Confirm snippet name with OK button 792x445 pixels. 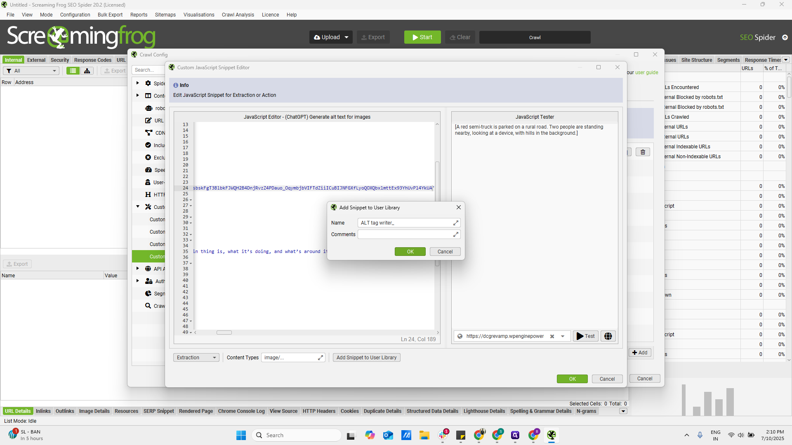point(410,252)
